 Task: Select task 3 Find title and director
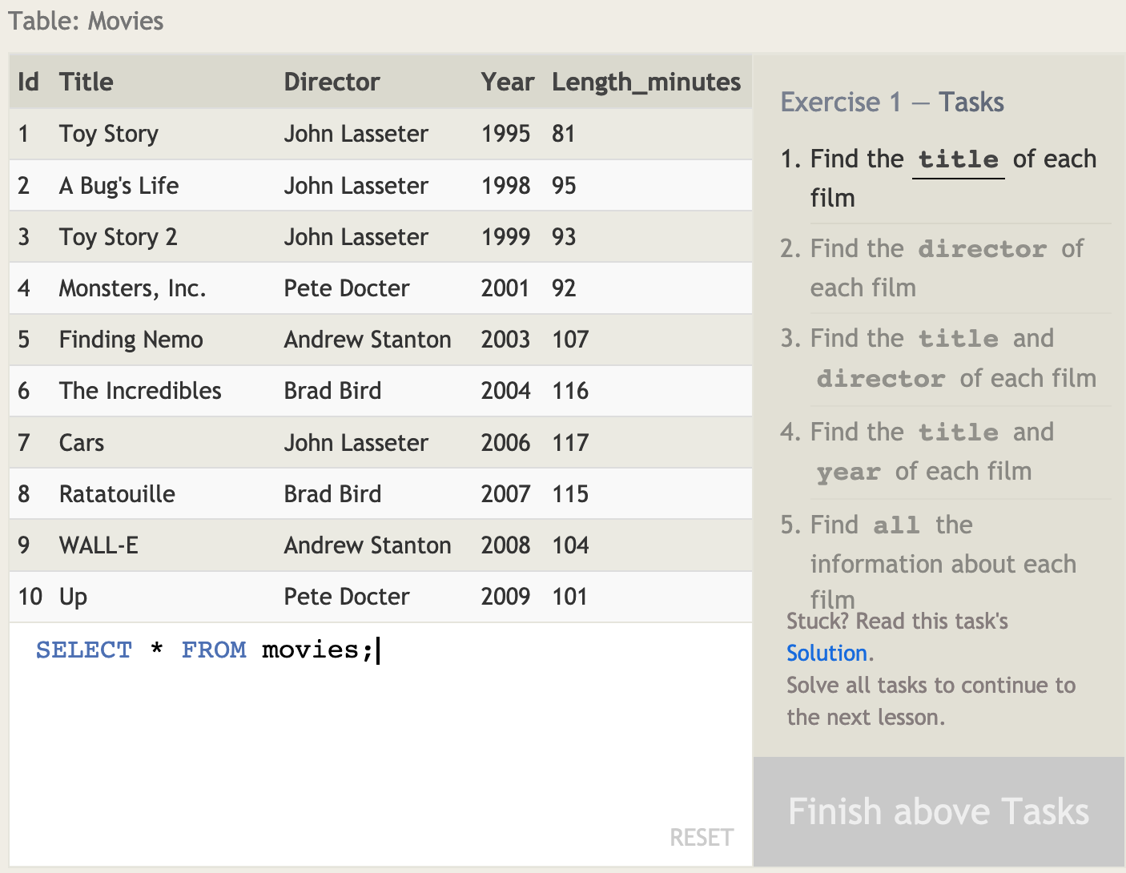[x=945, y=358]
